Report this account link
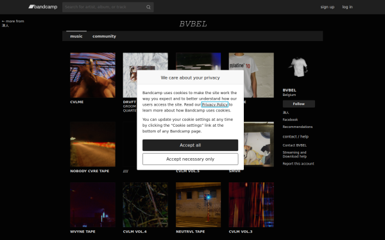 pos(298,164)
